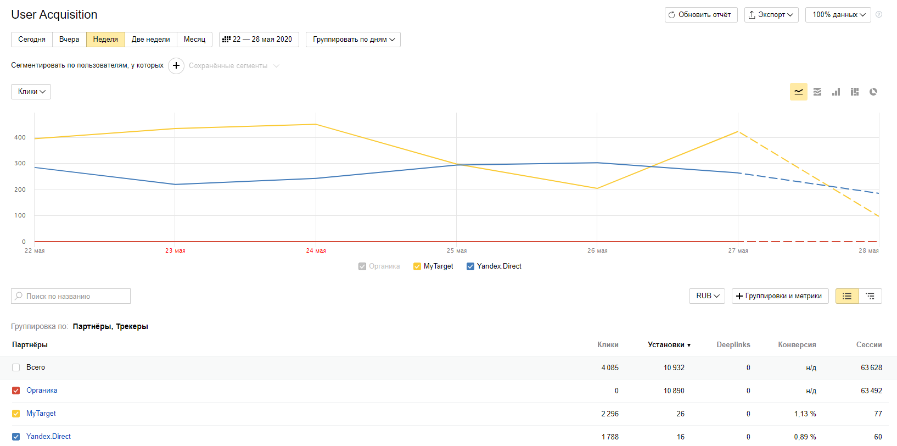The image size is (897, 446).
Task: Uncheck the Органика row checkbox
Action: point(16,391)
